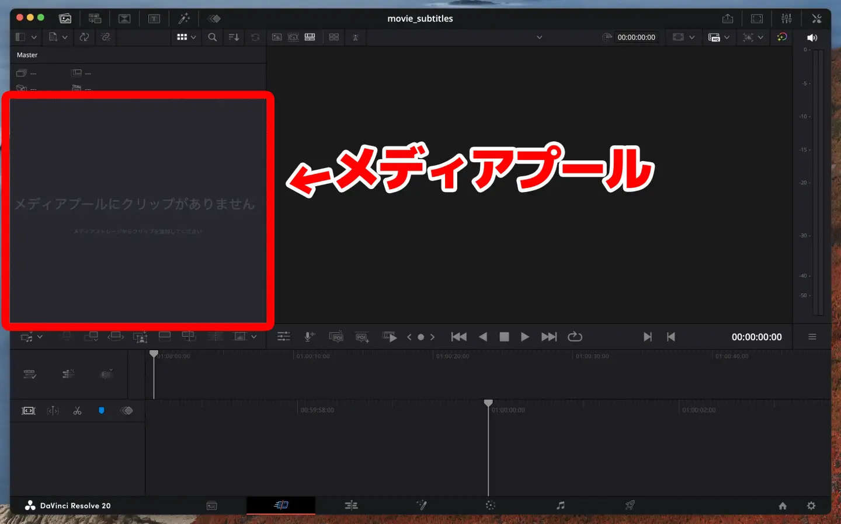Open the Project Manager with the home button
Viewport: 841px width, 524px height.
click(782, 505)
